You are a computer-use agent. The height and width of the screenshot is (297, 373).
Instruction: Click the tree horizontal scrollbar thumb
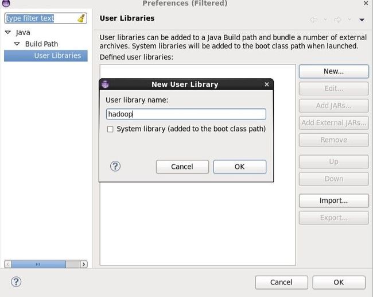[x=38, y=264]
